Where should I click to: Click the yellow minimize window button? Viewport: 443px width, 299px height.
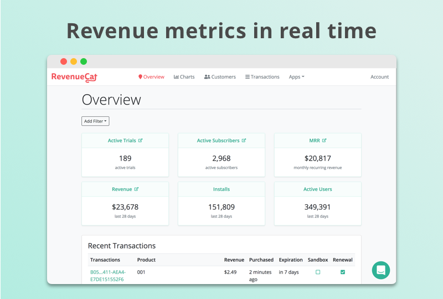[x=74, y=61]
